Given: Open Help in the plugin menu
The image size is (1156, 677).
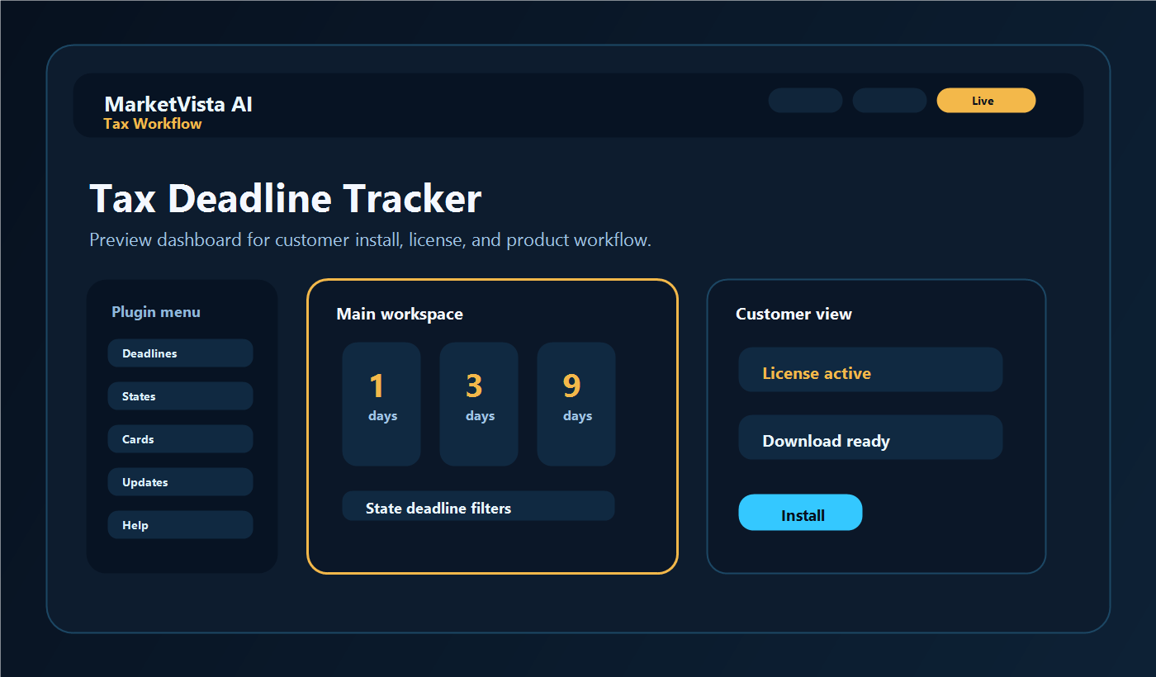Looking at the screenshot, I should click(x=180, y=525).
